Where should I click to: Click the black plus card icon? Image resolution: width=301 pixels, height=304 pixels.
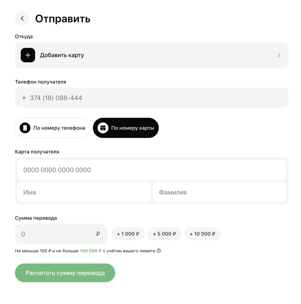pyautogui.click(x=28, y=55)
